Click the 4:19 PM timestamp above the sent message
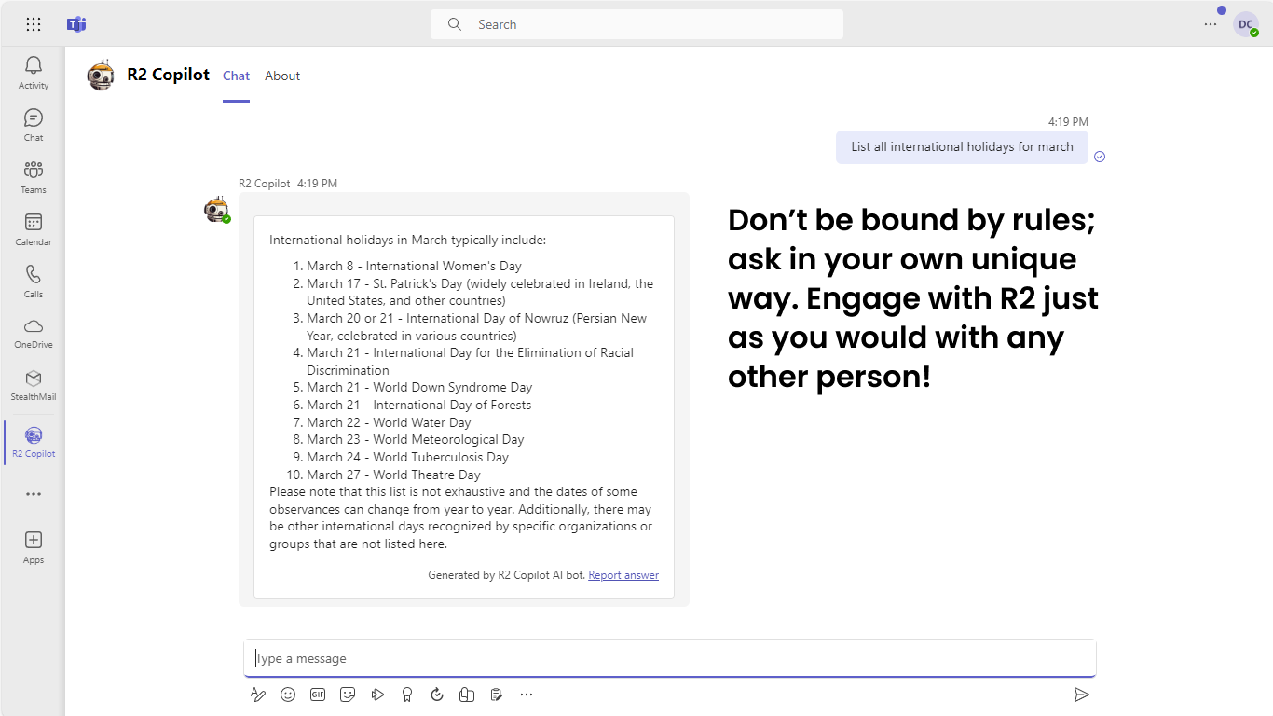This screenshot has height=716, width=1273. [x=1068, y=122]
